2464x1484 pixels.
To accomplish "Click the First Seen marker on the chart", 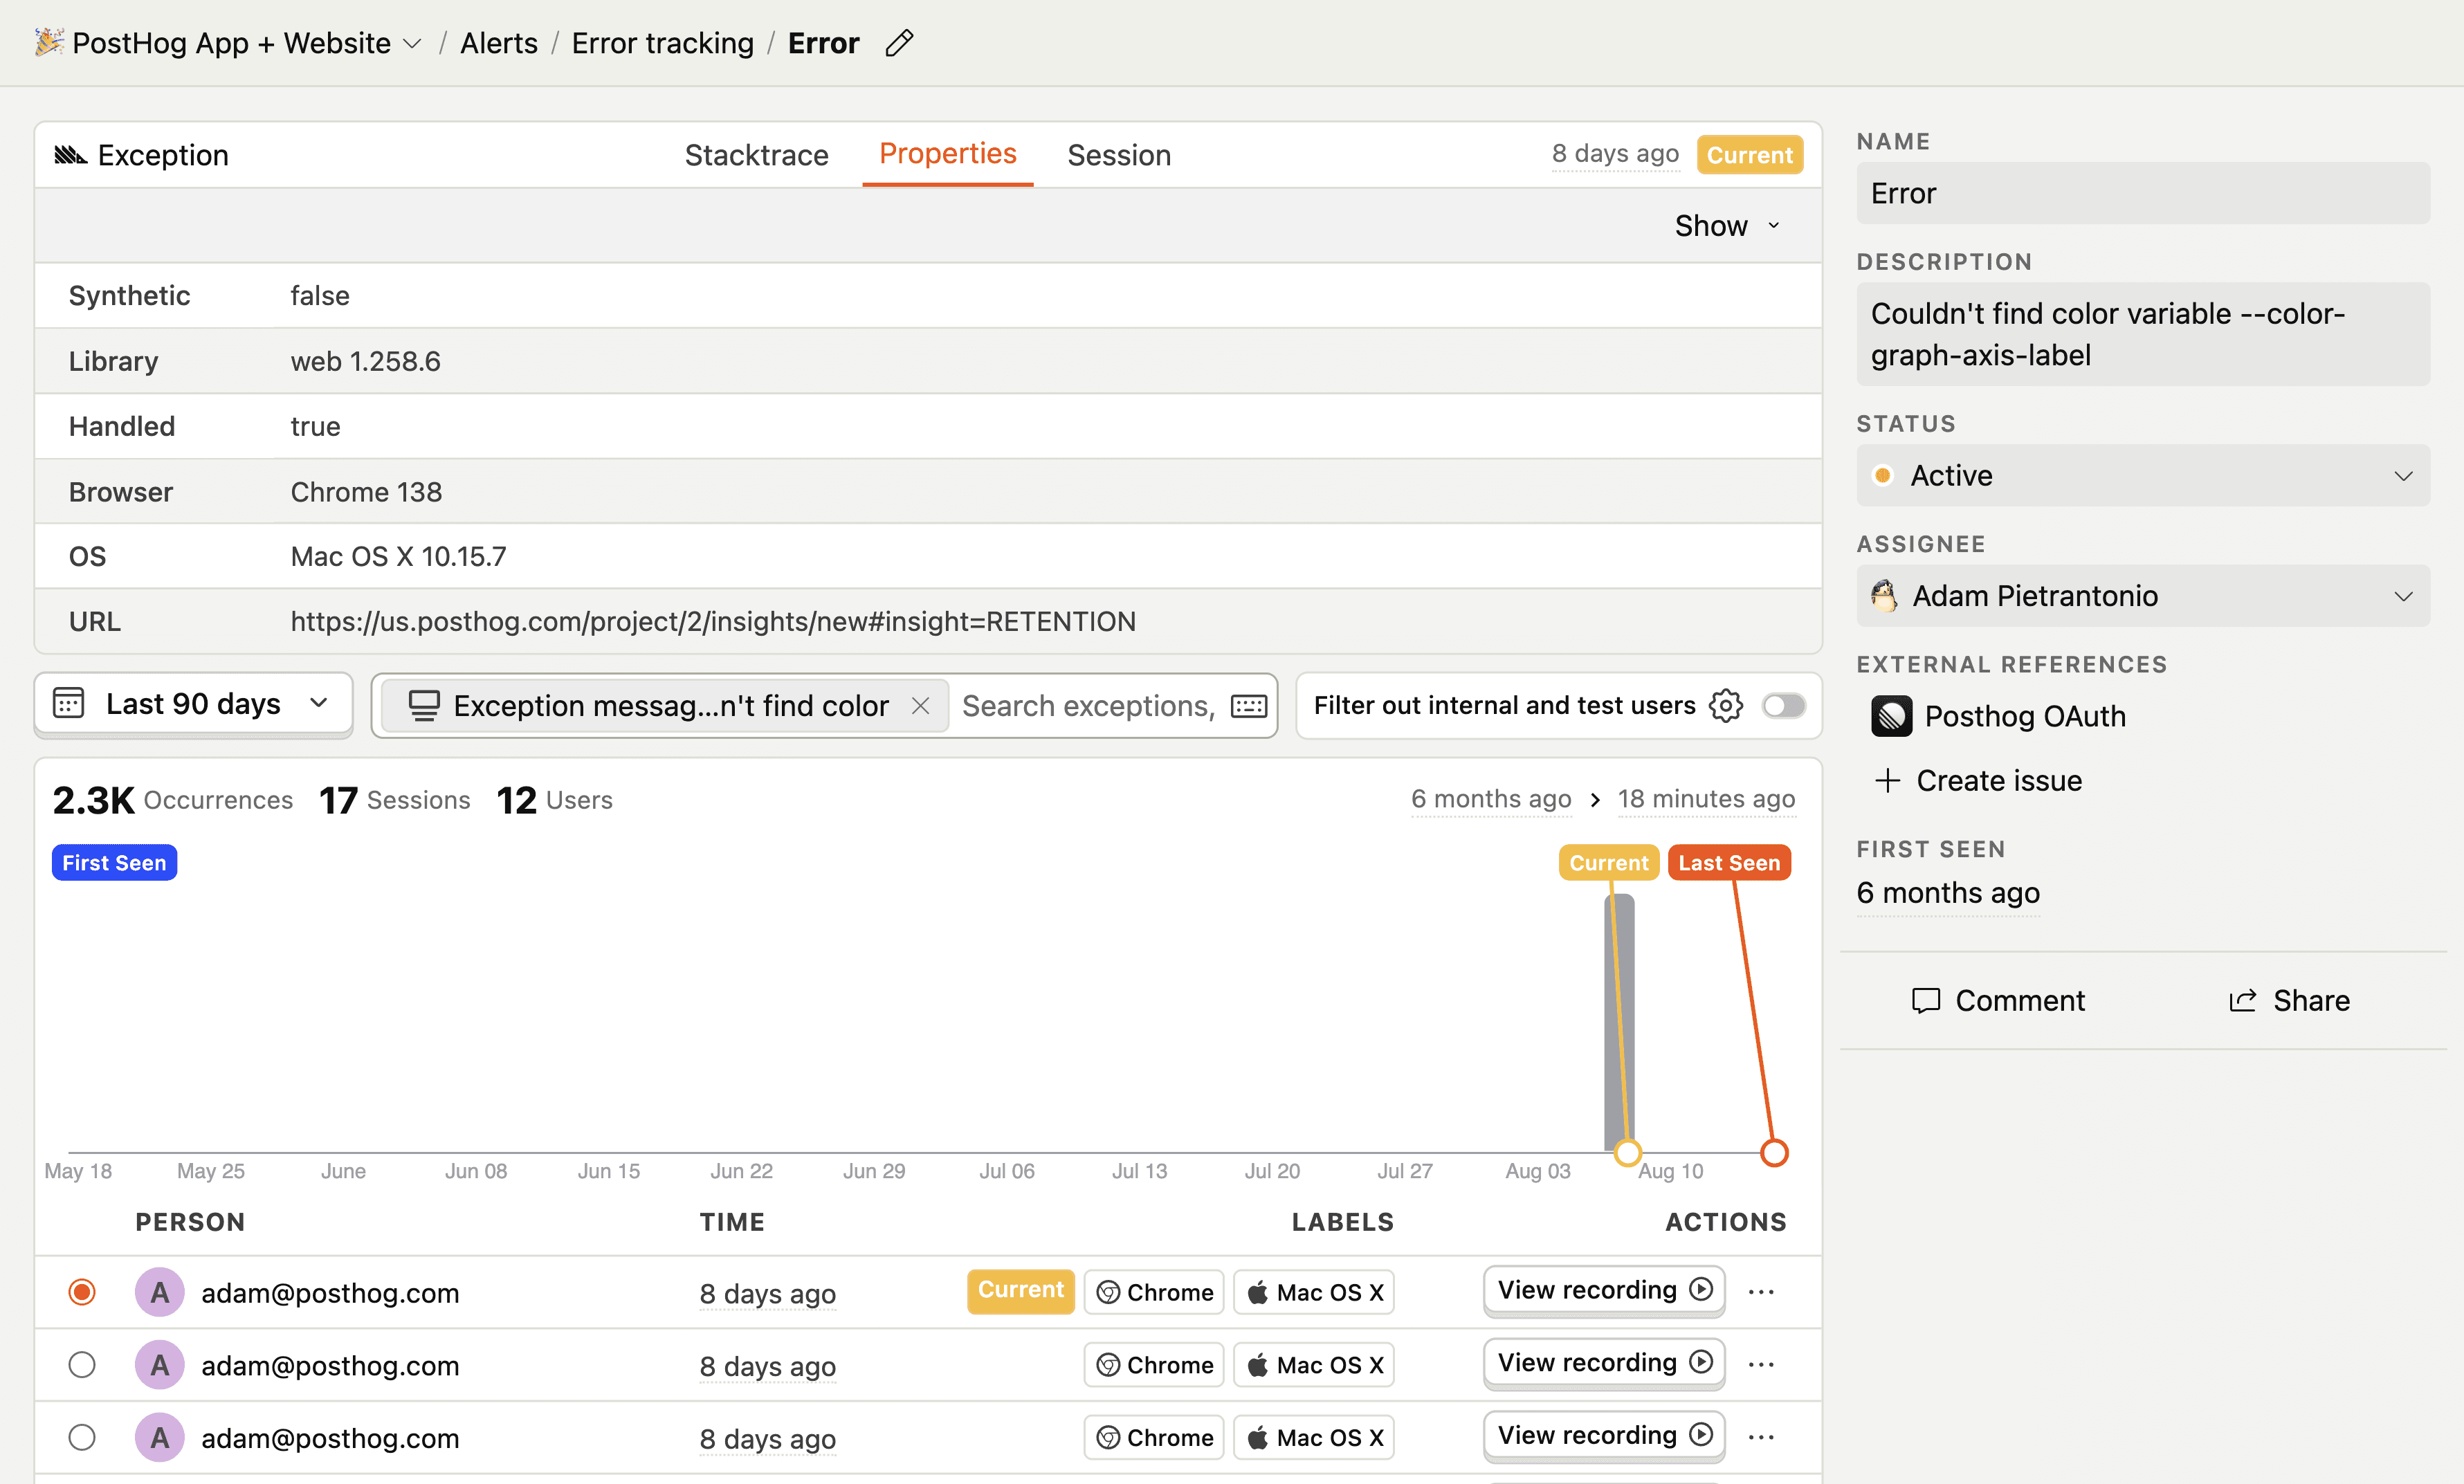I will point(114,863).
